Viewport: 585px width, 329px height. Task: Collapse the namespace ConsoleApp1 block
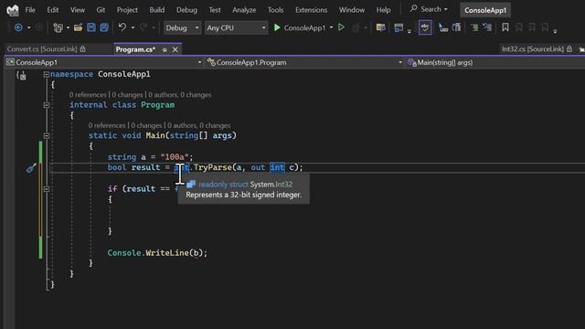pos(47,74)
